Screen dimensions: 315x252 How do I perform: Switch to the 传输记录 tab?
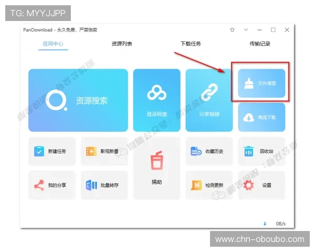tap(260, 44)
